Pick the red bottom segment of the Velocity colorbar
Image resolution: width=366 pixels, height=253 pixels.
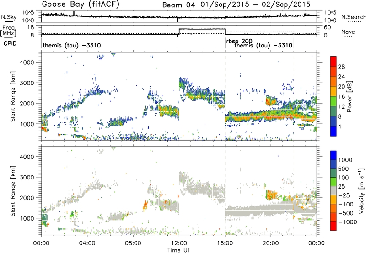click(334, 226)
